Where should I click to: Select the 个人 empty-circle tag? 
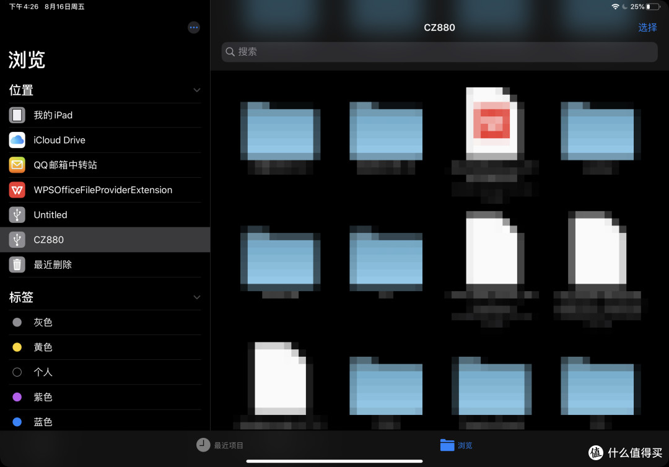click(17, 372)
